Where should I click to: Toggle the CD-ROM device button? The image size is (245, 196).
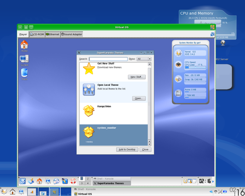(x=37, y=34)
